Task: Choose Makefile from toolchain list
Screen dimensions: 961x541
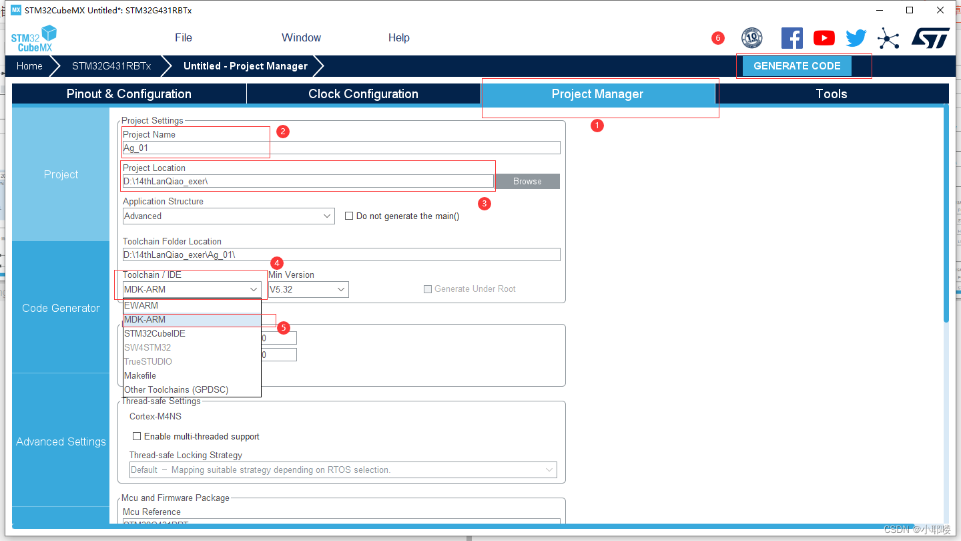Action: (x=192, y=375)
